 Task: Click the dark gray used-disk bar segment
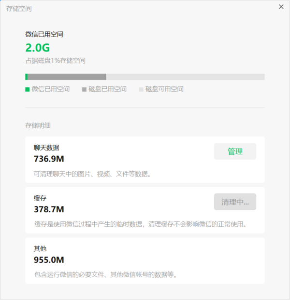[67, 77]
